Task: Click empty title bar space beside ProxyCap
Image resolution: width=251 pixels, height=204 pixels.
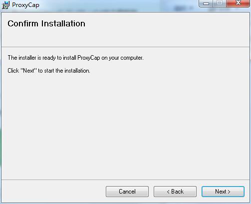Action: (x=116, y=5)
